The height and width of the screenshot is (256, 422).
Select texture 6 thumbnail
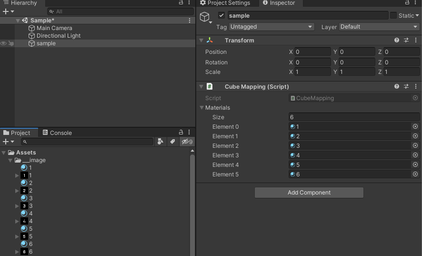pos(24,251)
